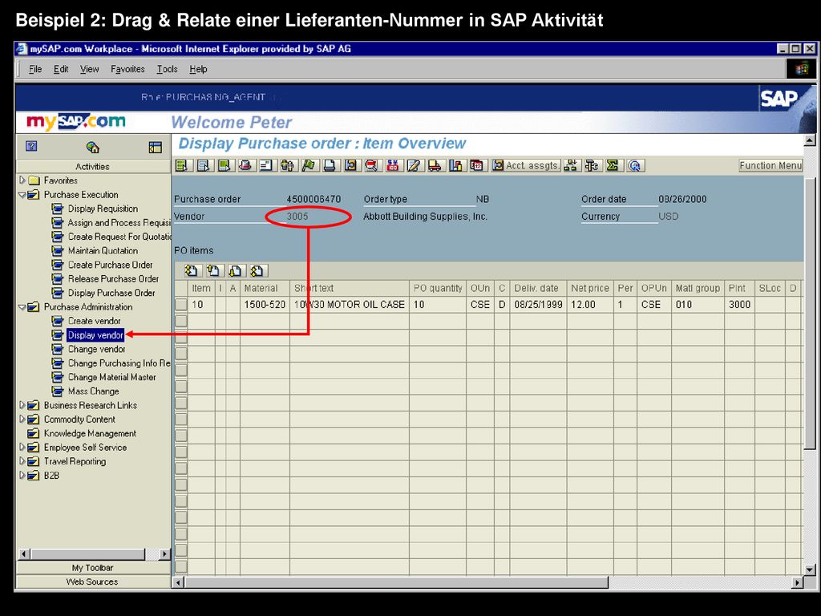Open Create Purchase Order activity

pos(110,265)
